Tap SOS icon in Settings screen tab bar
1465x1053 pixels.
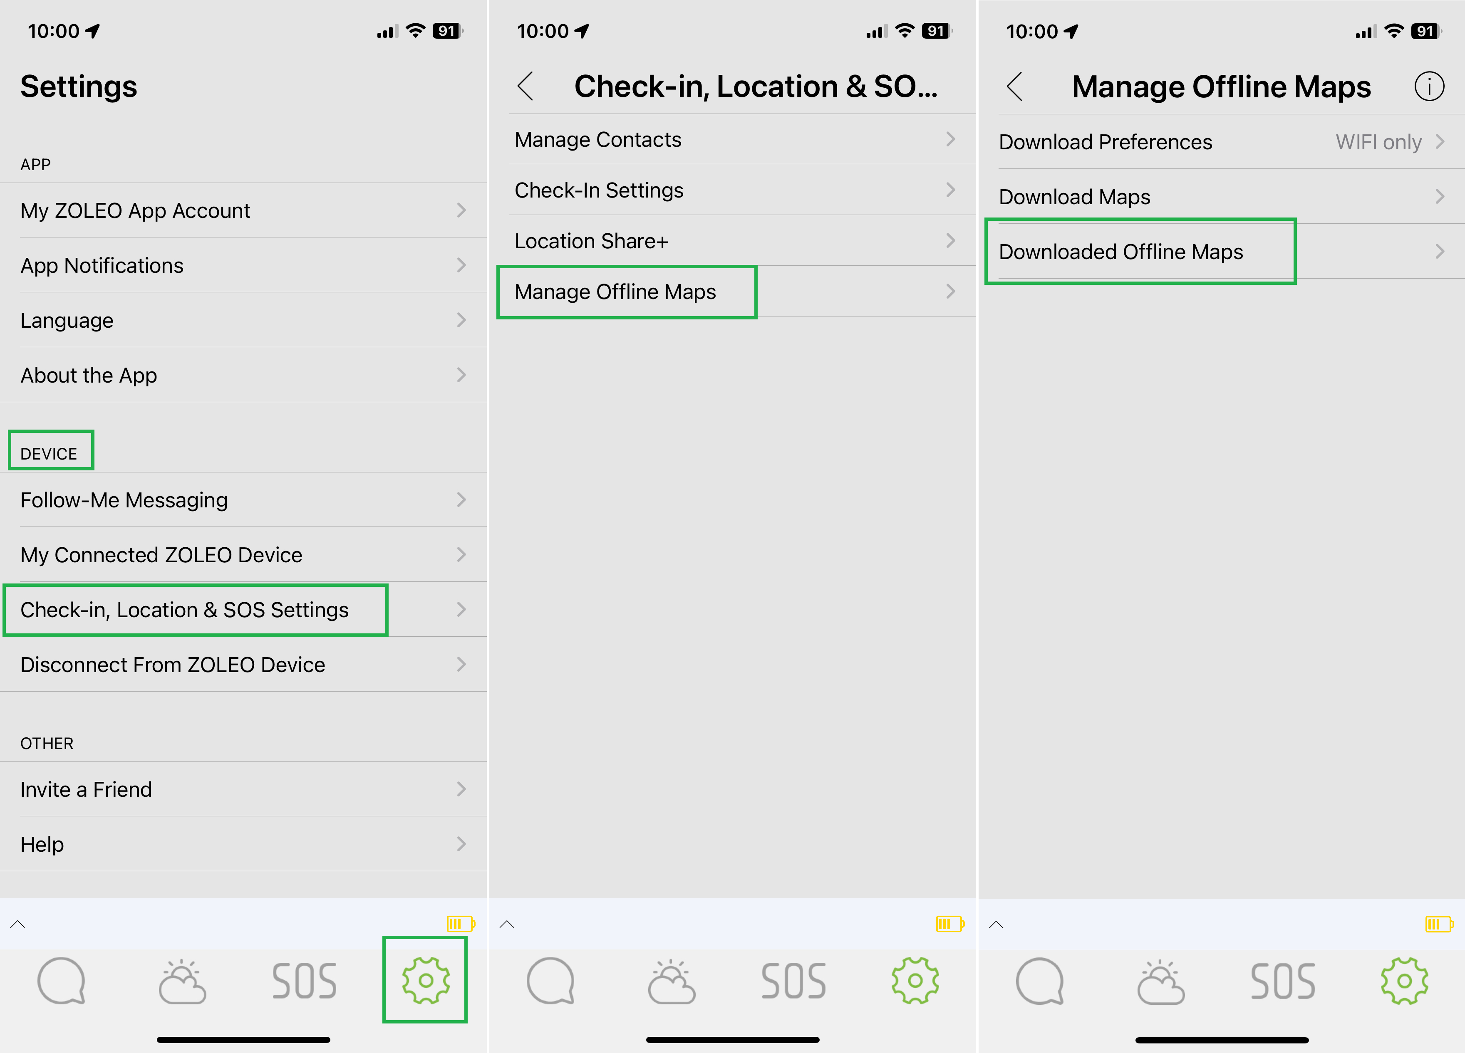[x=304, y=981]
